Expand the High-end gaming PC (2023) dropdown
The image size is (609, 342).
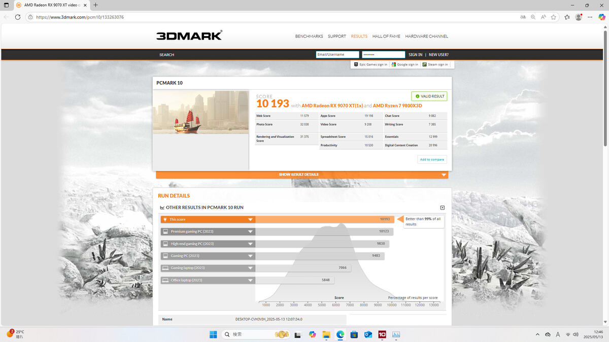[250, 244]
